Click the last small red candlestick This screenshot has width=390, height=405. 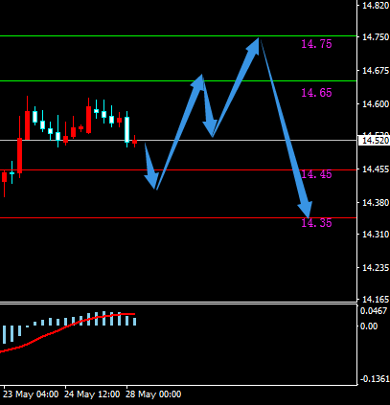click(x=135, y=142)
